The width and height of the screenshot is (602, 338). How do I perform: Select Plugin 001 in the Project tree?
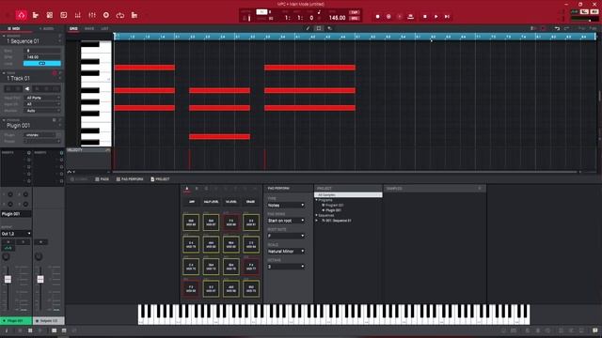[x=333, y=210]
